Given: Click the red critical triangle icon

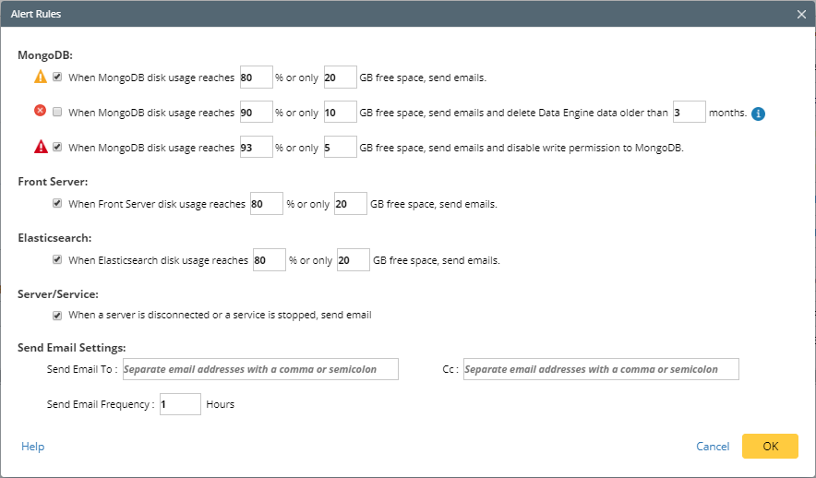Looking at the screenshot, I should coord(41,146).
